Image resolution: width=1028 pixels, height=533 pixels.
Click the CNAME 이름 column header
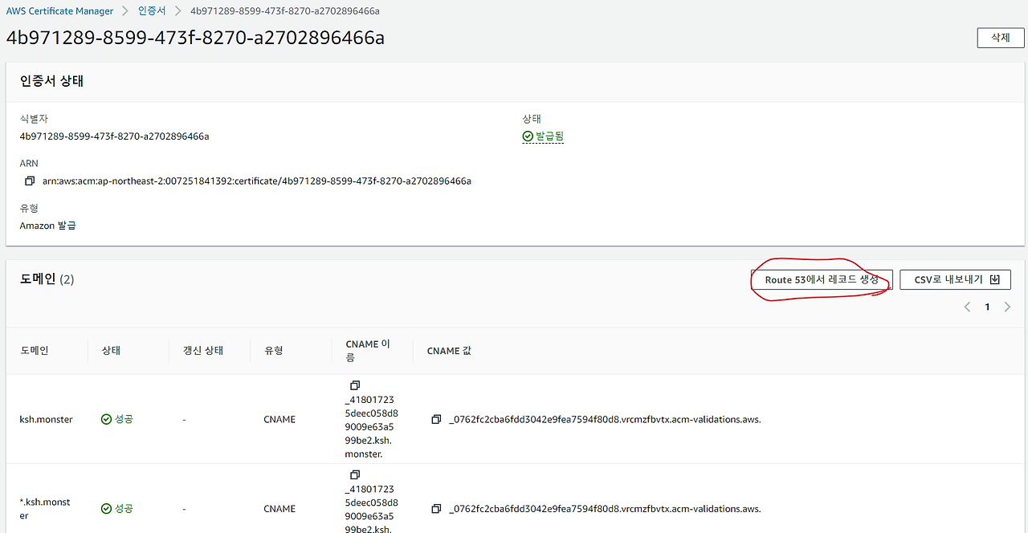pyautogui.click(x=368, y=351)
